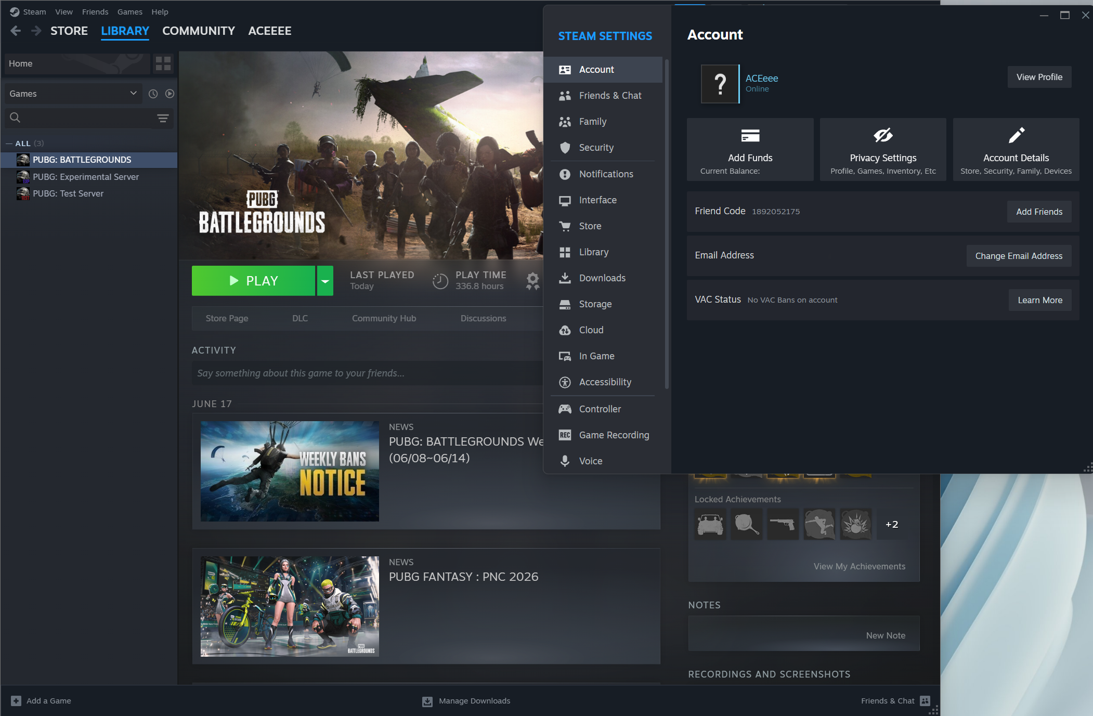Open the Games collection dropdown
1093x716 pixels.
pyautogui.click(x=73, y=94)
